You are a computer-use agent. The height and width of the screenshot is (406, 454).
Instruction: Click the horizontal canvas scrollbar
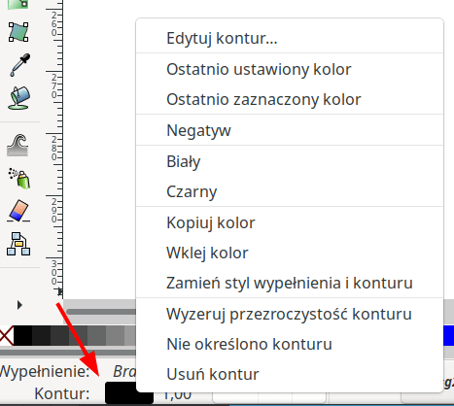click(x=101, y=312)
